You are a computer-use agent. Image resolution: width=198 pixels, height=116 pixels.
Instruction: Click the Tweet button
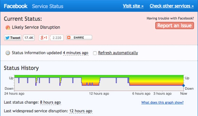coord(13,38)
